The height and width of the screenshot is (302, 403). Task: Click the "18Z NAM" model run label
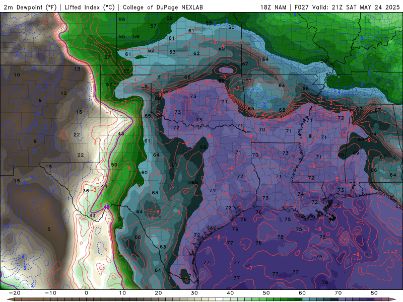273,7
